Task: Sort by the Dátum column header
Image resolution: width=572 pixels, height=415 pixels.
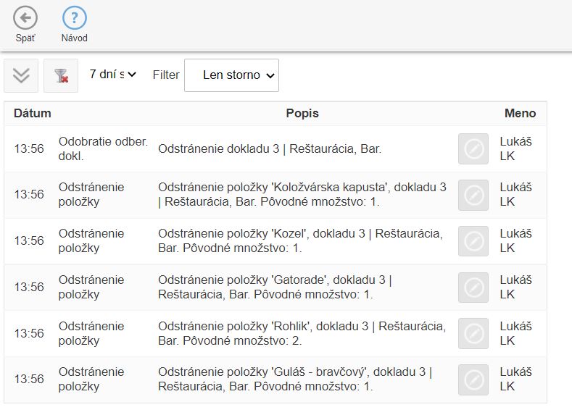Action: tap(33, 113)
